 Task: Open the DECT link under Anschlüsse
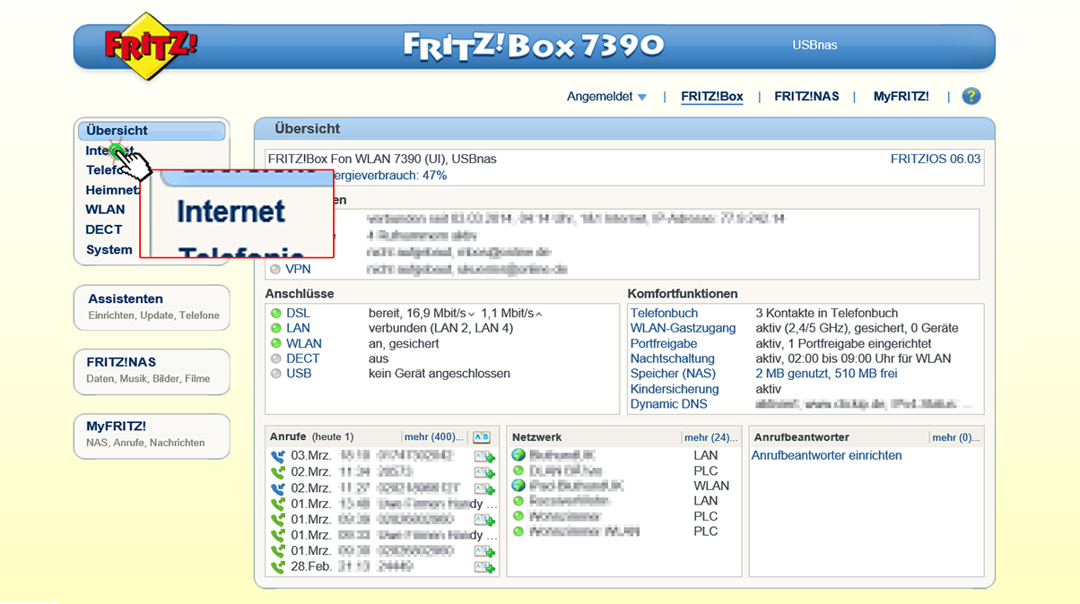coord(303,358)
